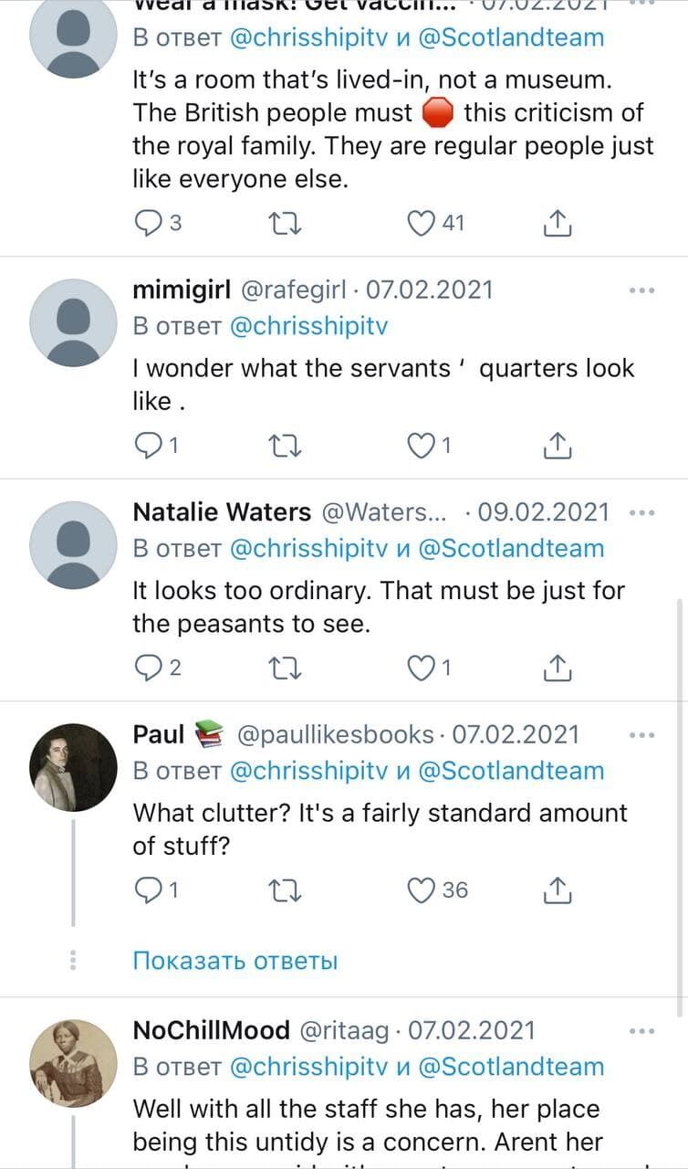Screen dimensions: 688x1169
Task: Share the top tweet with 41 likes
Action: click(x=558, y=223)
